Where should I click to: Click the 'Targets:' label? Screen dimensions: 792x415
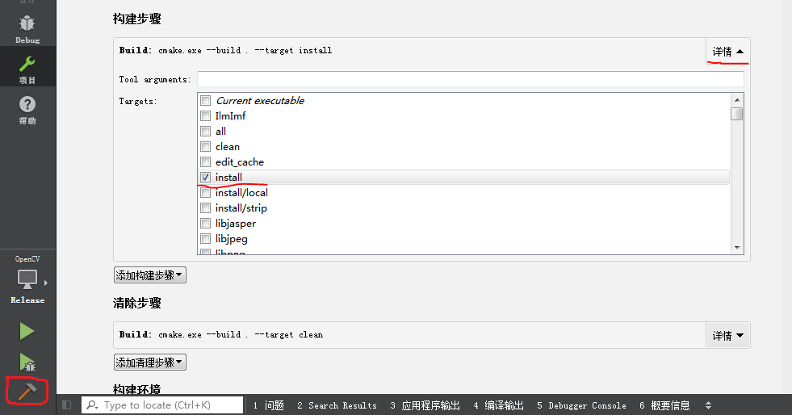pos(138,102)
